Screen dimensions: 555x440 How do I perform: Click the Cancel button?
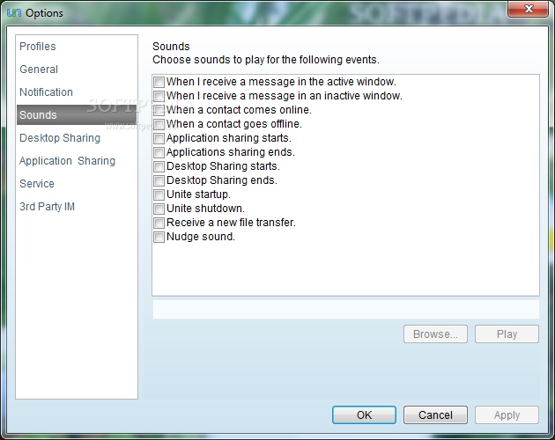click(x=435, y=414)
